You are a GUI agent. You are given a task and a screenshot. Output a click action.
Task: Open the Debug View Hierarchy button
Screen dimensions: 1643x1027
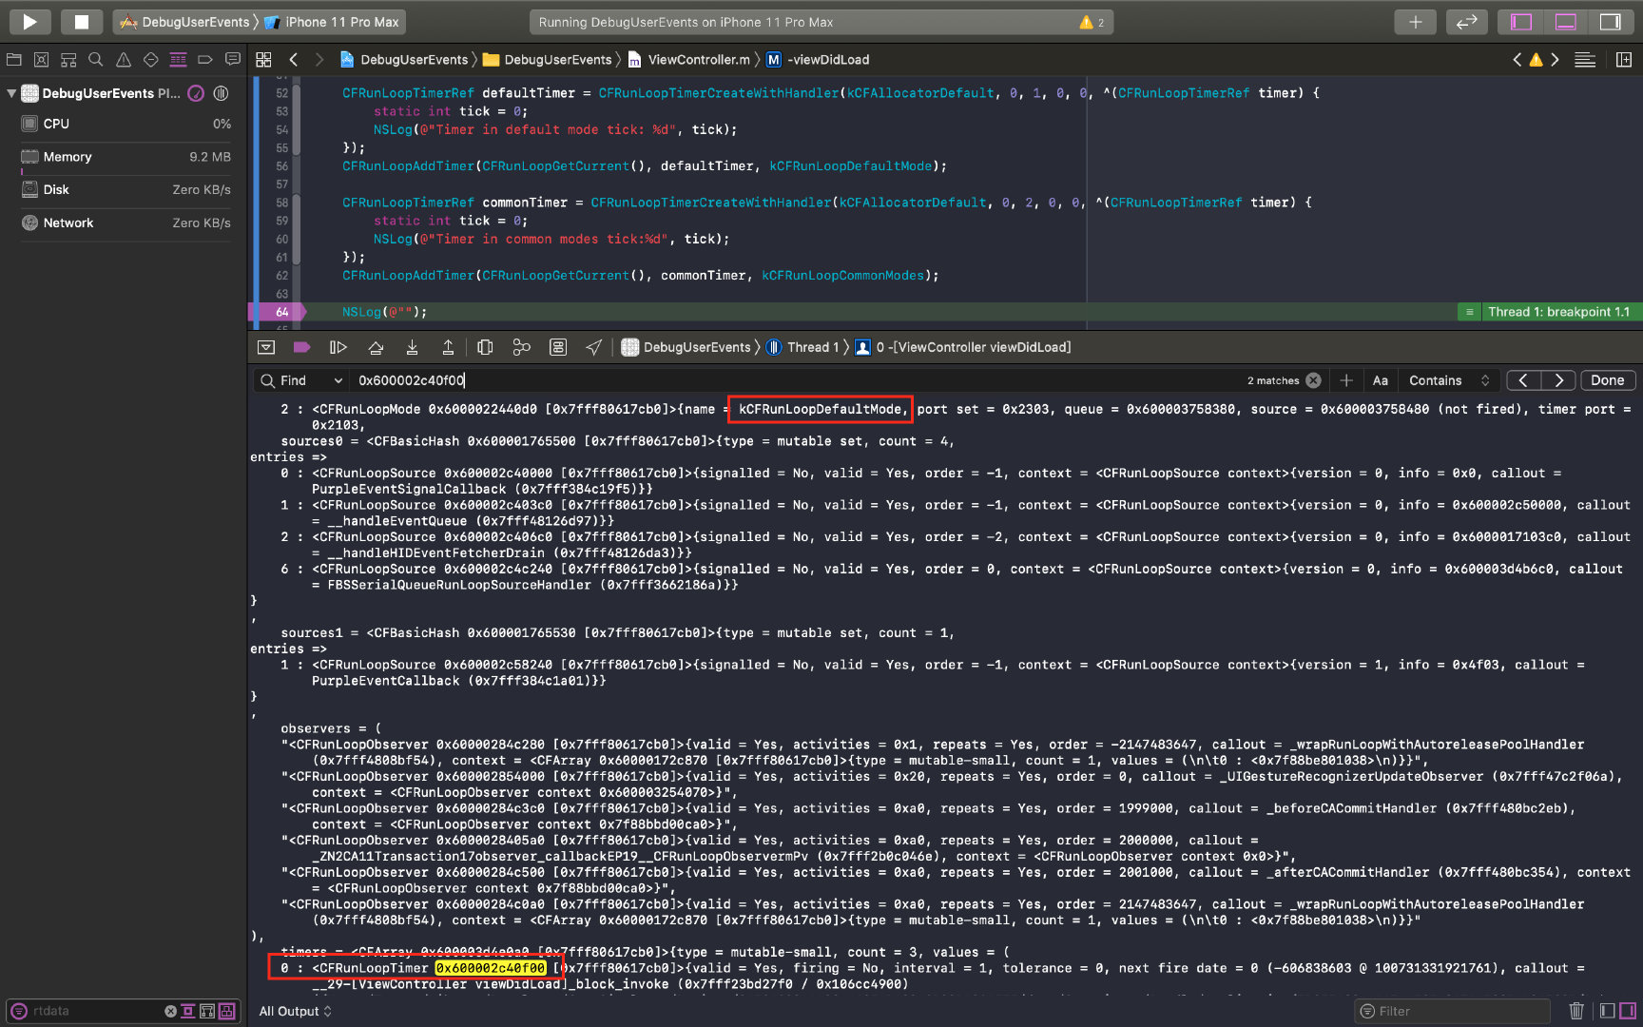point(485,347)
